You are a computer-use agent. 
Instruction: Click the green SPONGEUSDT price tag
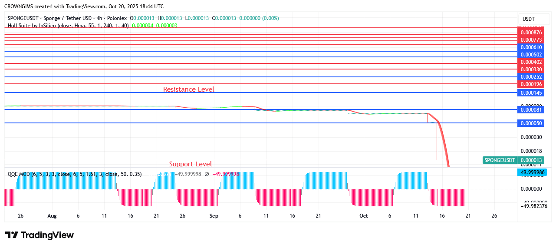click(x=500, y=160)
